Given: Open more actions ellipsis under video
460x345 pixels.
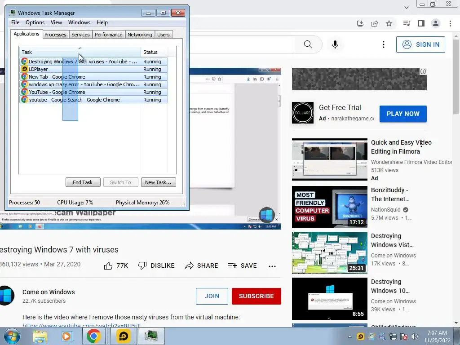Looking at the screenshot, I should tap(272, 266).
